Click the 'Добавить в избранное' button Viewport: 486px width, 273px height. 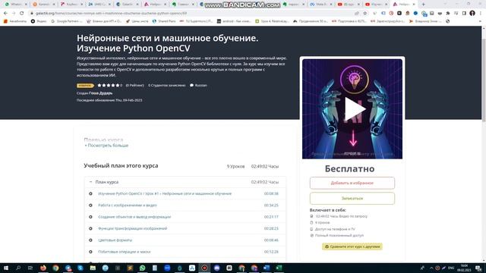click(352, 183)
